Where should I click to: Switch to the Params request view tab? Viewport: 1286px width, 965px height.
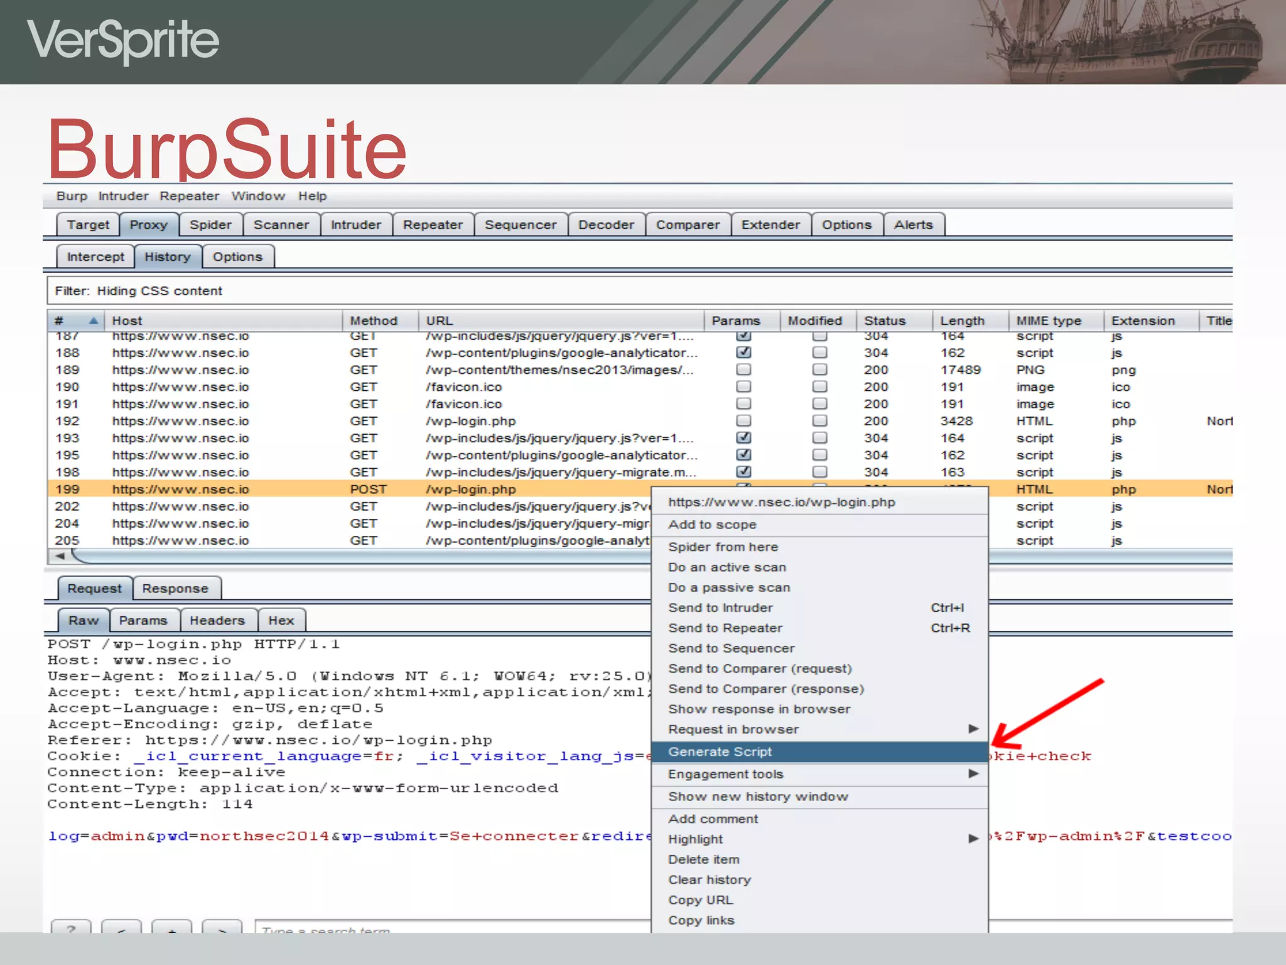pos(143,621)
